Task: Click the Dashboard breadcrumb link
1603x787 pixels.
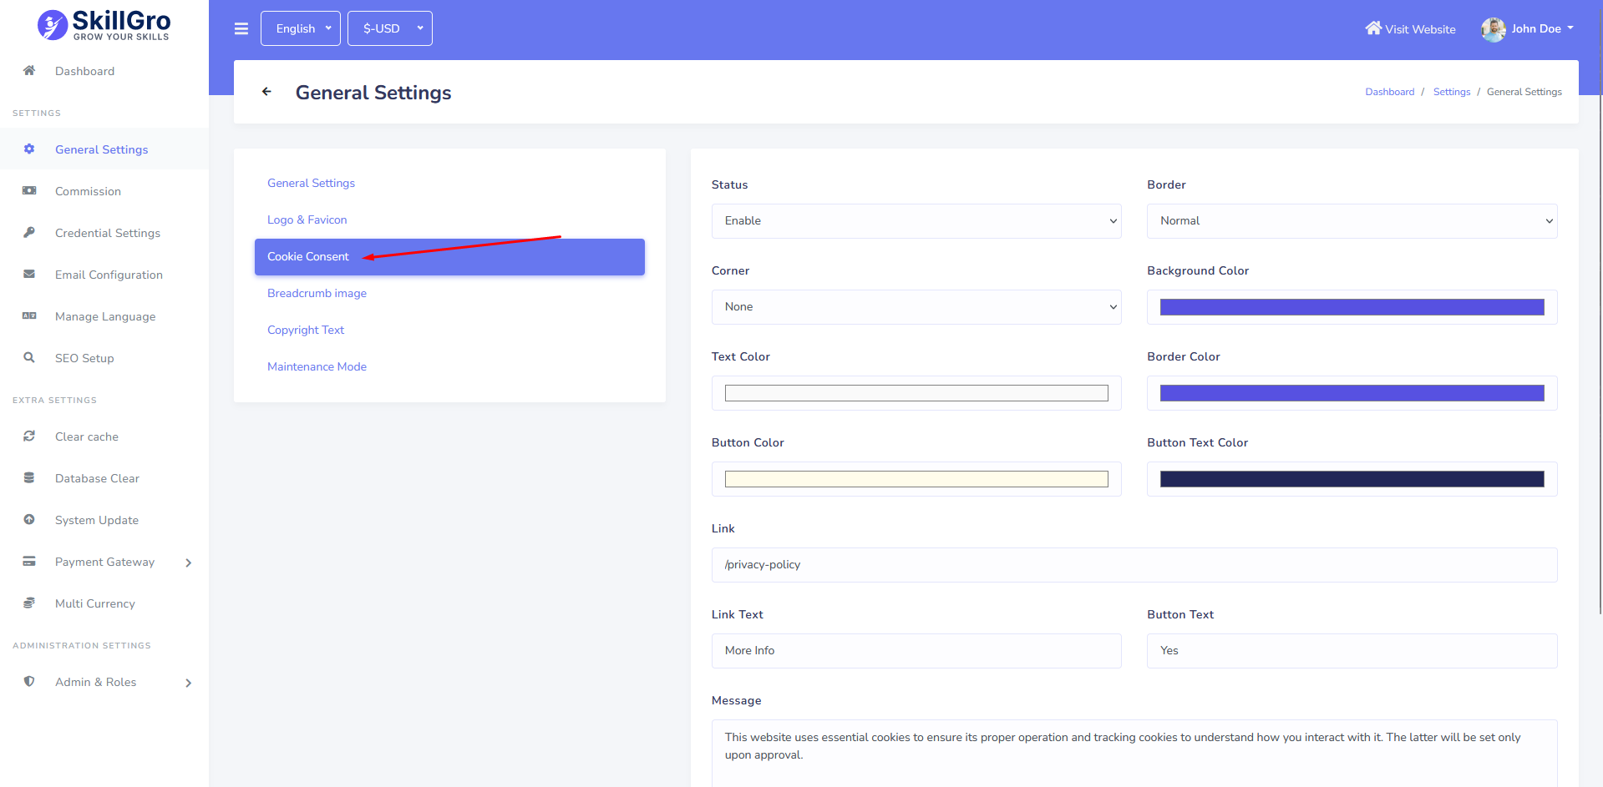Action: coord(1389,92)
